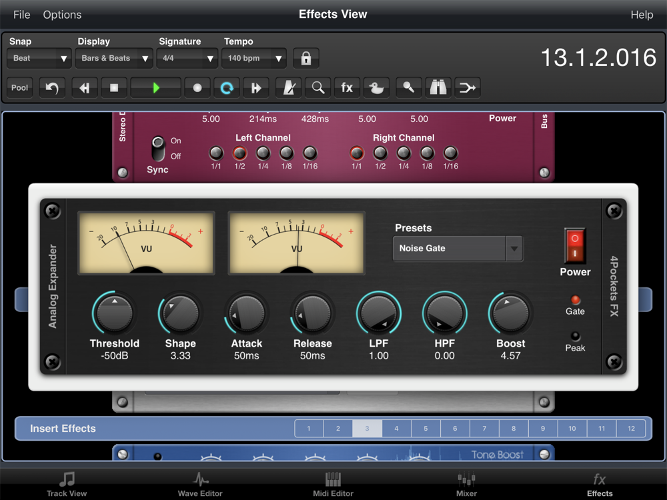This screenshot has height=500, width=667.
Task: Switch to Track View tab
Action: click(x=67, y=485)
